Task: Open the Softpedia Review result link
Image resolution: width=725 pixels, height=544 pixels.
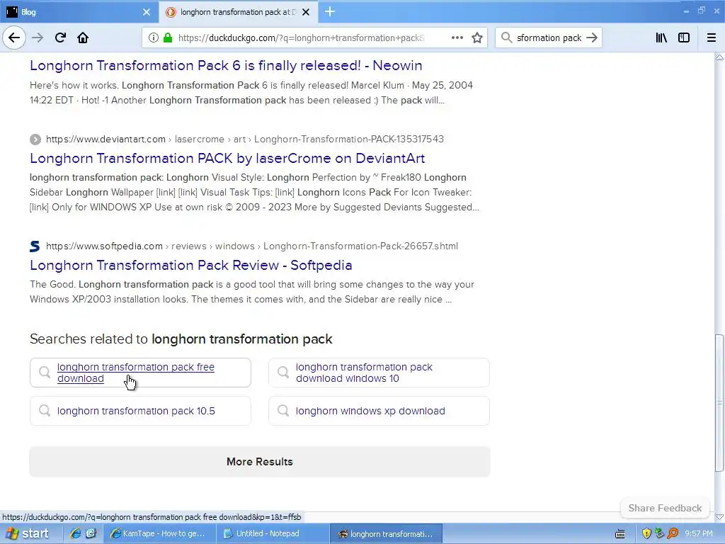Action: click(x=191, y=265)
